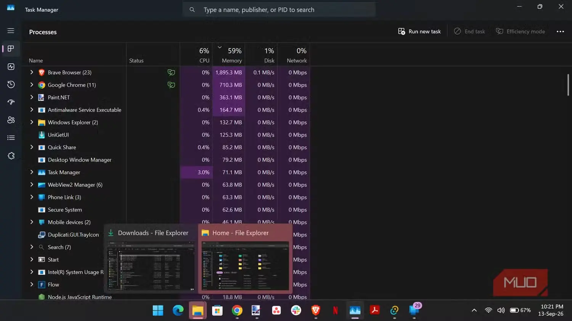Expand the Google Chrome process group

tap(32, 85)
